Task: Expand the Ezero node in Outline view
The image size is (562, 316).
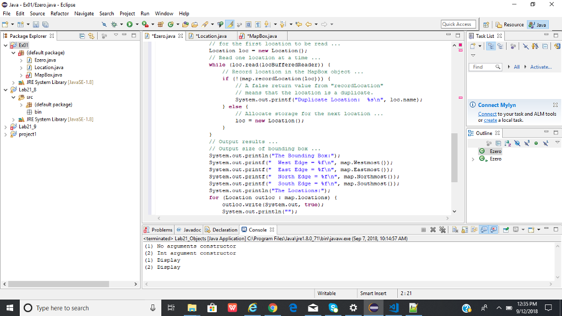Action: click(x=474, y=159)
